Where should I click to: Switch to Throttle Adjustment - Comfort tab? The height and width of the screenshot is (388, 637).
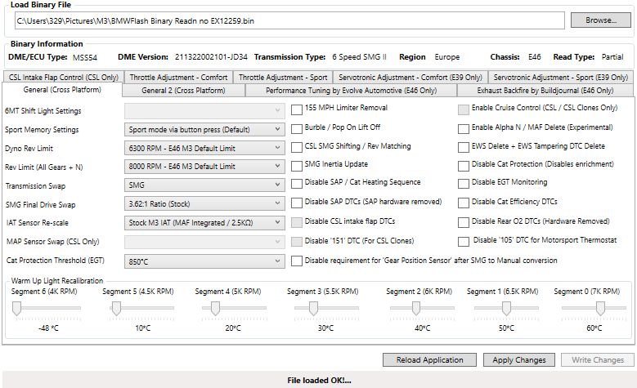(178, 77)
